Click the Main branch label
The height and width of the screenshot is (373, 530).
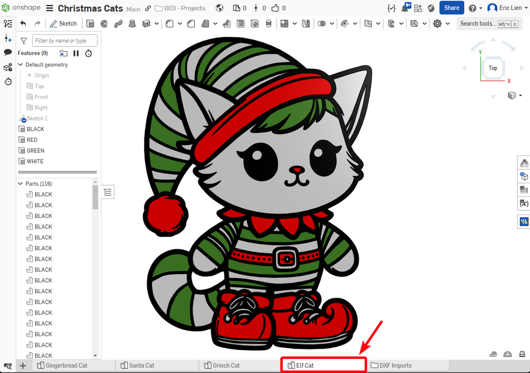[x=134, y=9]
